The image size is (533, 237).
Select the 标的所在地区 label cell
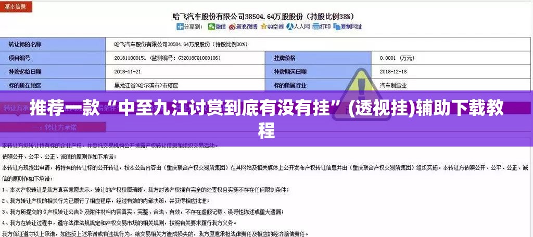coord(53,86)
